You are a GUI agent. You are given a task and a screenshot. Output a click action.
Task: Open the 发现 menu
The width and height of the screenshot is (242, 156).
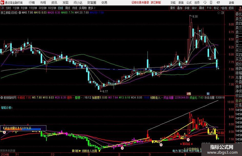point(65,3)
